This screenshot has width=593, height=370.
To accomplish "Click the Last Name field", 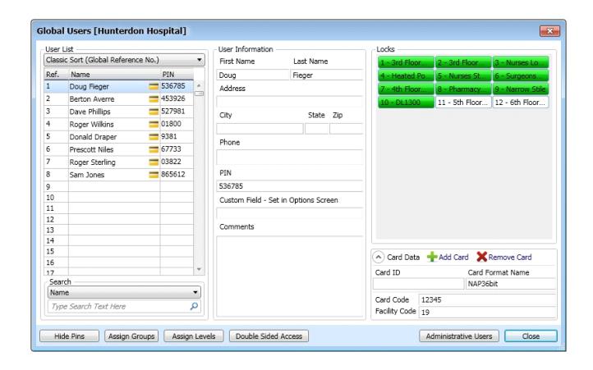I will pos(327,75).
